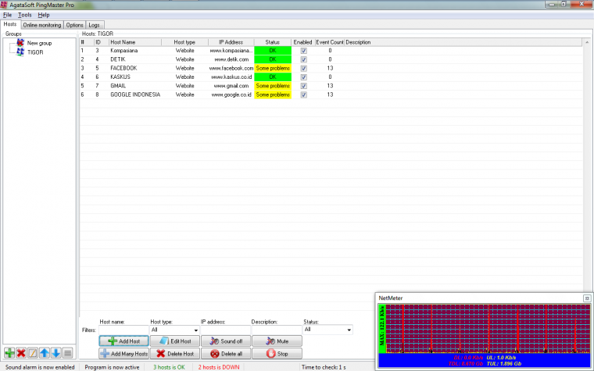Click the Description filter field
594x371 pixels.
coord(277,330)
